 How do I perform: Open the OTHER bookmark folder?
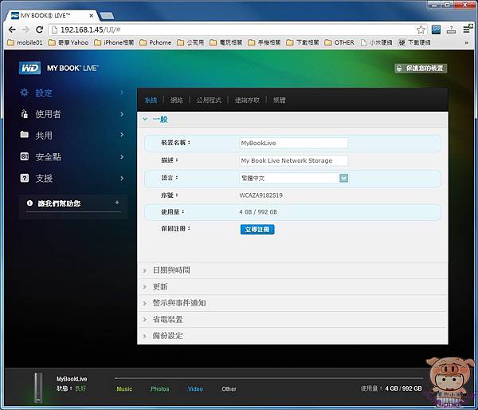pos(339,42)
